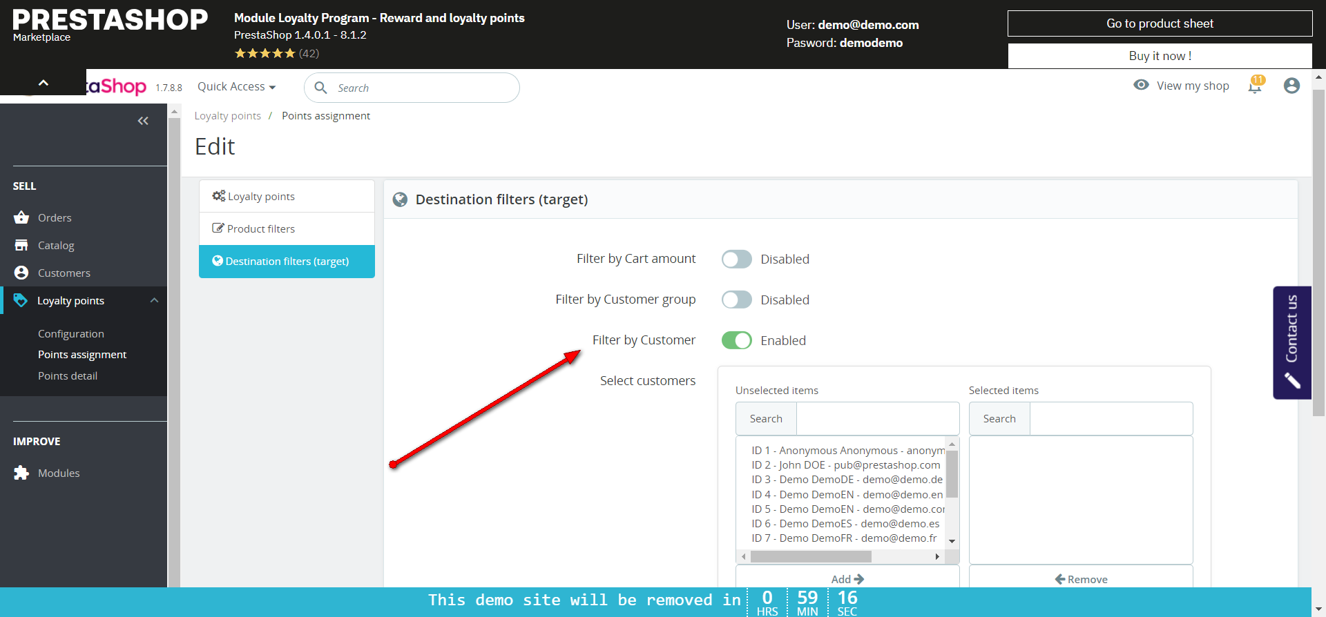Open the Contact us side tab
Image resolution: width=1326 pixels, height=617 pixels.
coord(1292,342)
